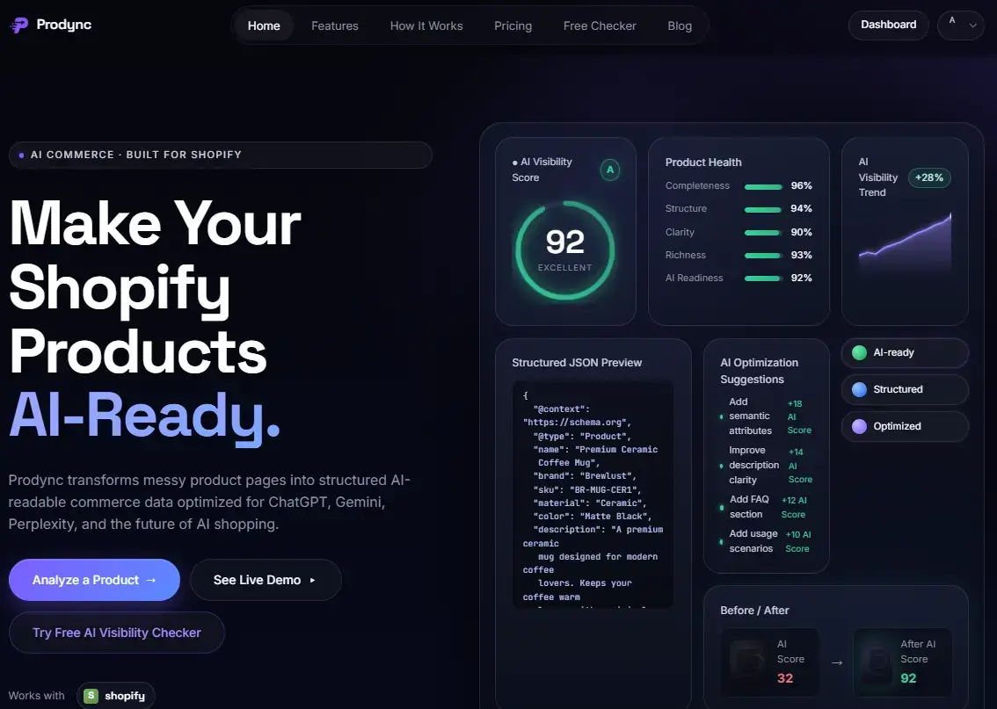
Task: Open the Free Checker page
Action: [x=599, y=26]
